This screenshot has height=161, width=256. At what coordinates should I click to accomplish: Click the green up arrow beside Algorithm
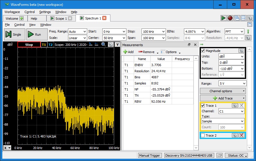click(x=248, y=31)
